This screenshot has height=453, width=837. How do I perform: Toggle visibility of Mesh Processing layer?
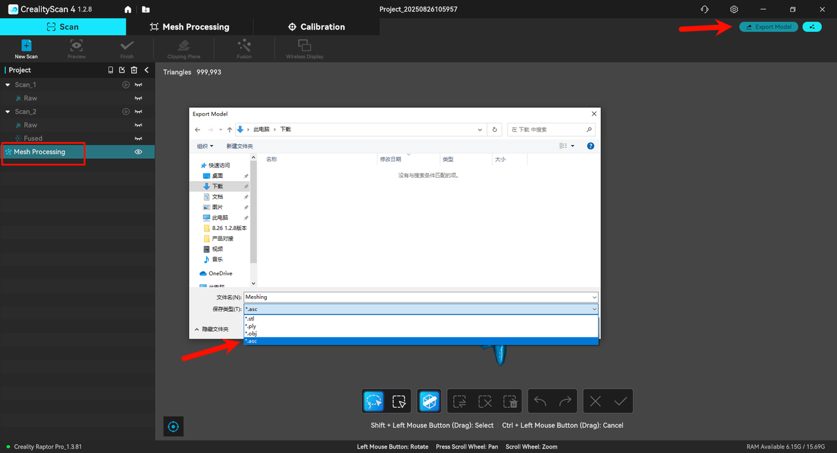(x=139, y=152)
